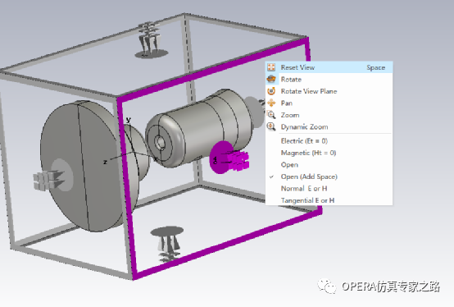Select the magenta boundary symbol cluster
454x307 pixels.
pyautogui.click(x=229, y=158)
